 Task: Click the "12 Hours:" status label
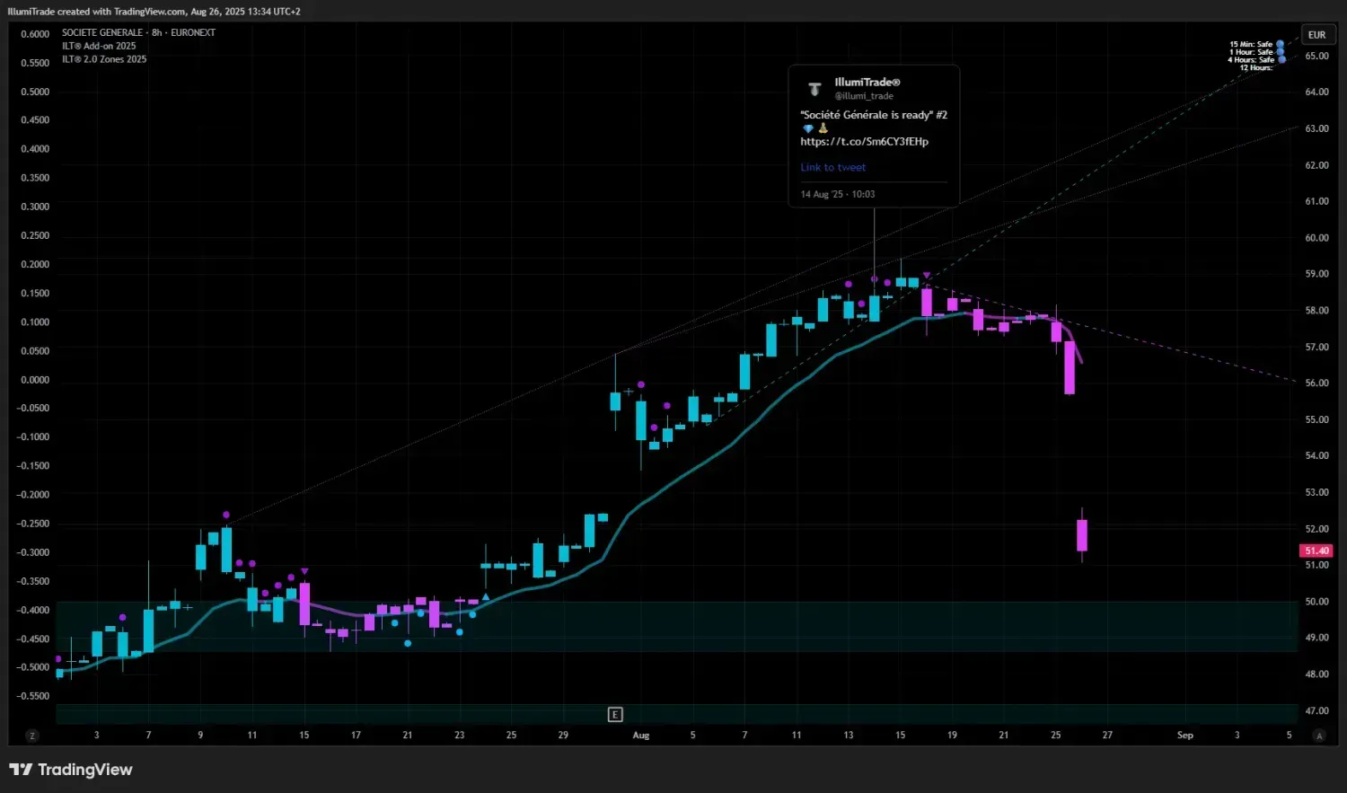[x=1255, y=68]
